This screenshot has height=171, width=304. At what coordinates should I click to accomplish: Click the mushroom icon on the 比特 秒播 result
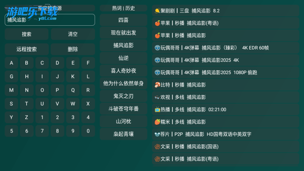[x=157, y=85]
